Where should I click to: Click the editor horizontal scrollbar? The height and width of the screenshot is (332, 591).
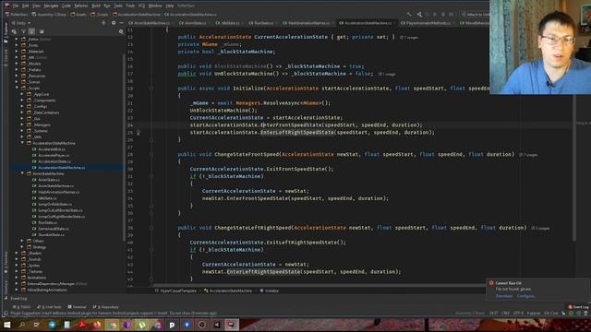(320, 285)
